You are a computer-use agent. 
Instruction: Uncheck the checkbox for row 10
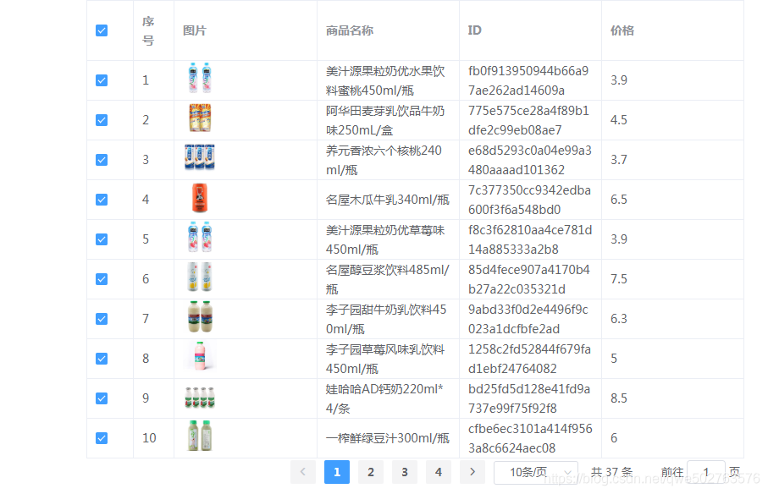(102, 438)
